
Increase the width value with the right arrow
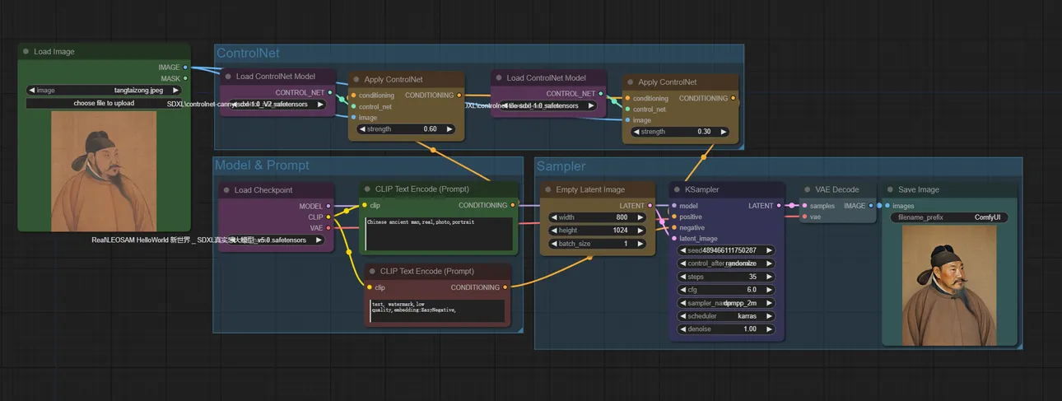[x=640, y=218]
